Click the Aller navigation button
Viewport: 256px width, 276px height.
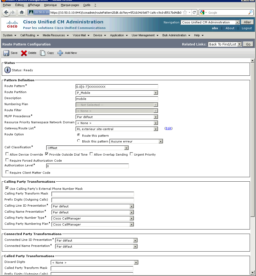pos(247,22)
